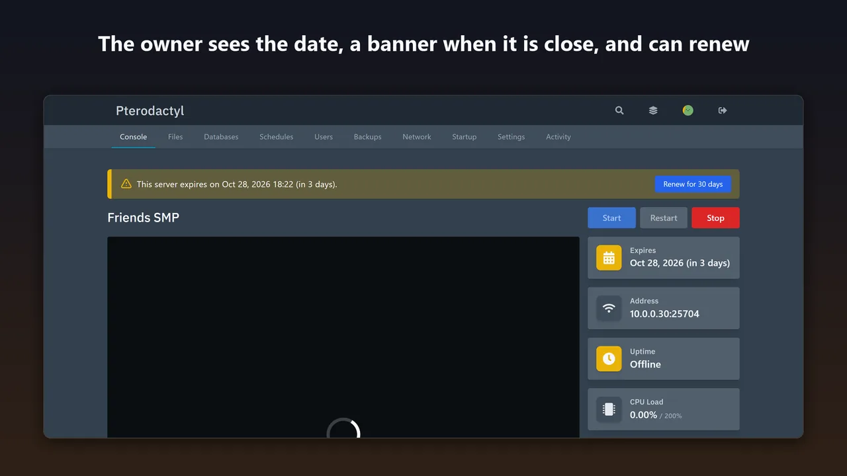Click the red Stop button

click(715, 218)
